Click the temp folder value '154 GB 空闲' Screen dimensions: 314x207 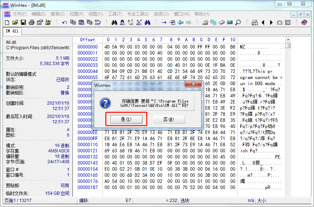coord(57,193)
